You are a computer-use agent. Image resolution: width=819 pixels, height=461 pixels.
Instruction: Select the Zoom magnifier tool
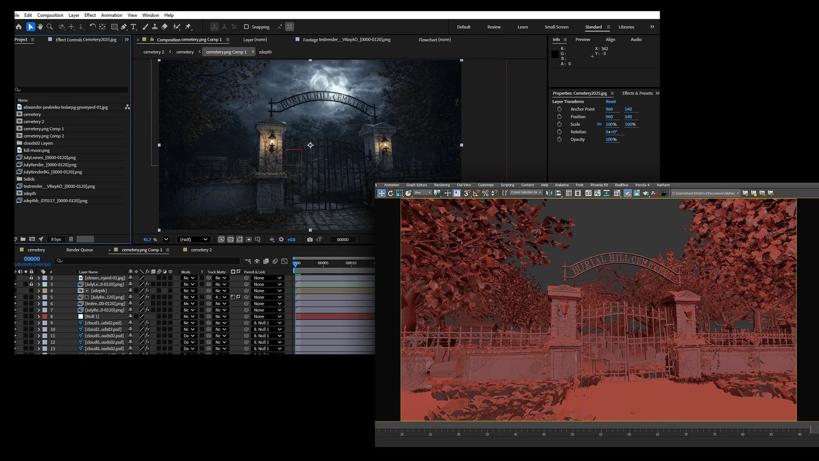pyautogui.click(x=49, y=26)
